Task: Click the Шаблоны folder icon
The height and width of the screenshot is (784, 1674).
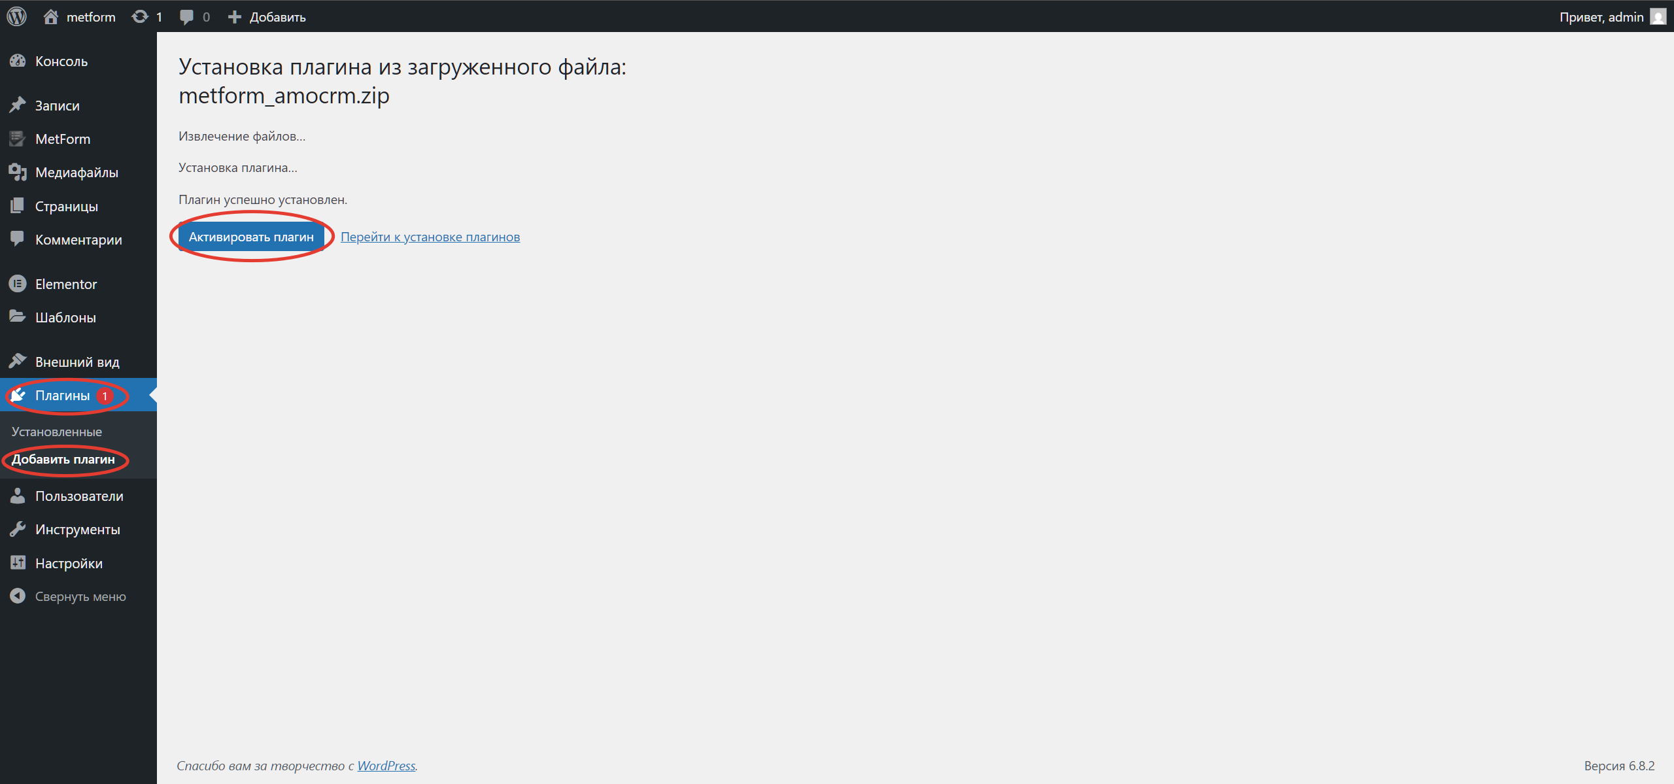Action: 18,316
